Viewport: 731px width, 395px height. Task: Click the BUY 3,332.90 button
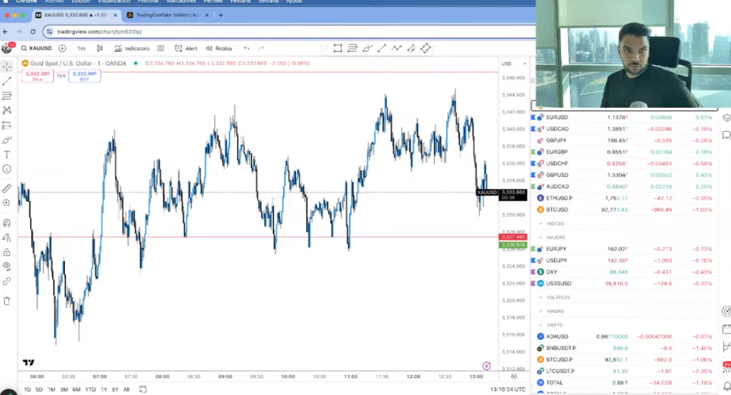(84, 76)
